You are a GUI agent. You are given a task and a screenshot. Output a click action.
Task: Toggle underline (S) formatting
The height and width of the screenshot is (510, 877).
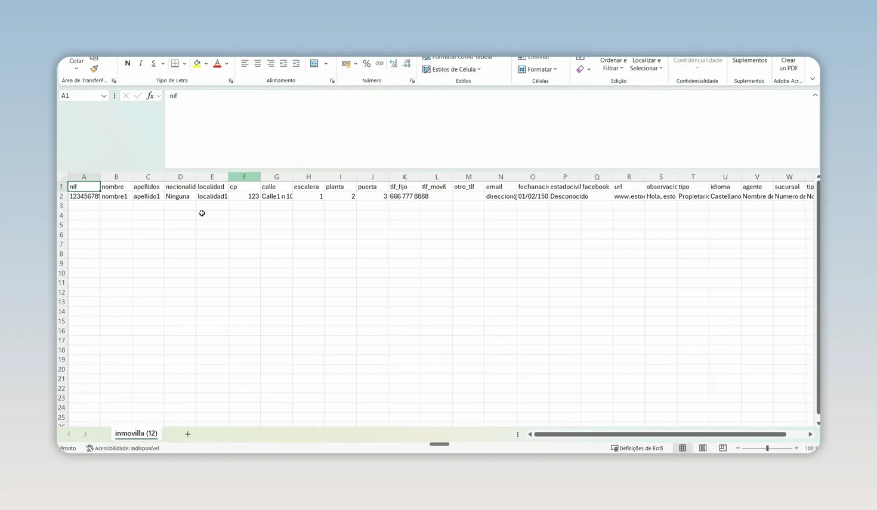tap(153, 63)
